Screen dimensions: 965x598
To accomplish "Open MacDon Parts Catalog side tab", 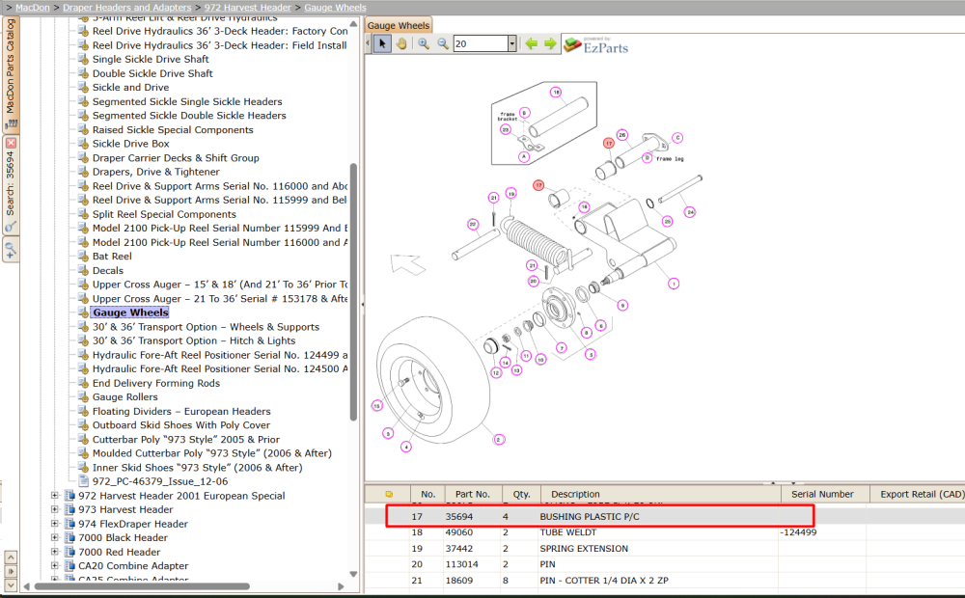I will pos(11,72).
